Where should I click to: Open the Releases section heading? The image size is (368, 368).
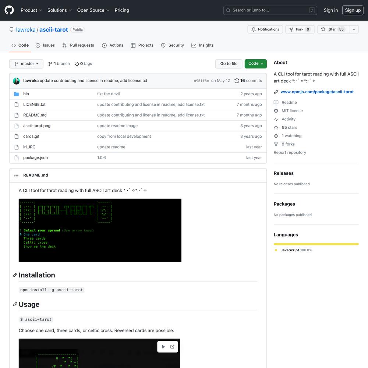click(x=283, y=173)
